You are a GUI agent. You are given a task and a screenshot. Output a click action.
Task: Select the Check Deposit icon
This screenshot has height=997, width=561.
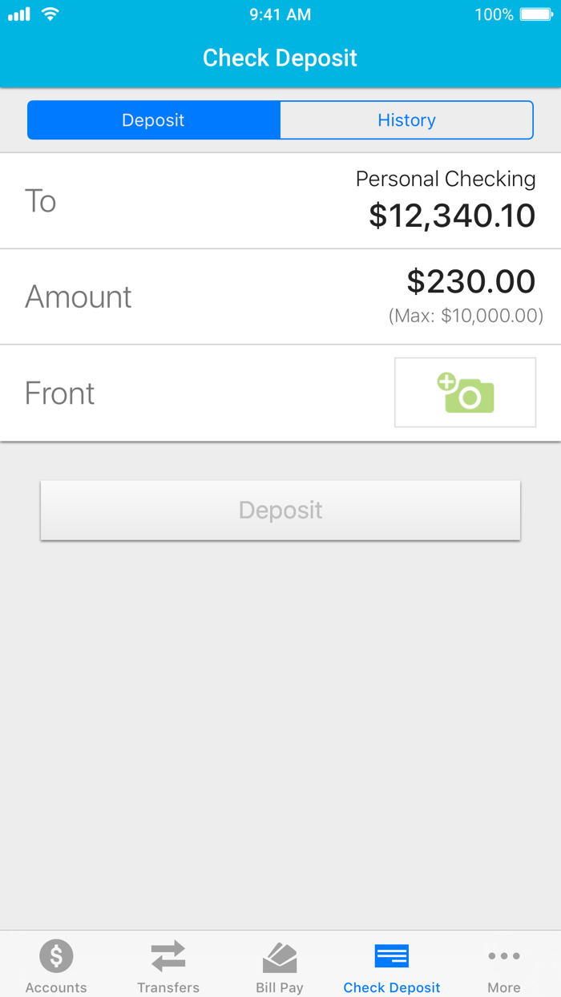[391, 955]
